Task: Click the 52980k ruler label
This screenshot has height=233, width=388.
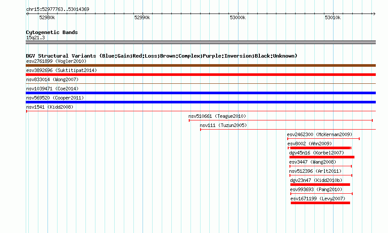Action: point(47,17)
